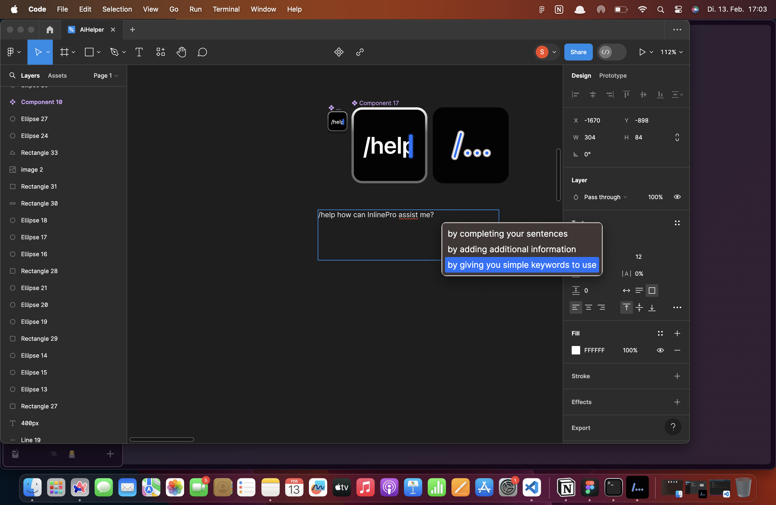Open the Resources panel icon

coord(160,52)
